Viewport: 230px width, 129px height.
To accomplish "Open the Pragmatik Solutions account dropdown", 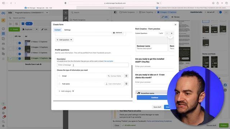I will (x=31, y=13).
